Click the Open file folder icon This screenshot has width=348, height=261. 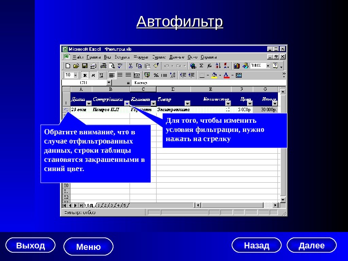click(x=76, y=66)
